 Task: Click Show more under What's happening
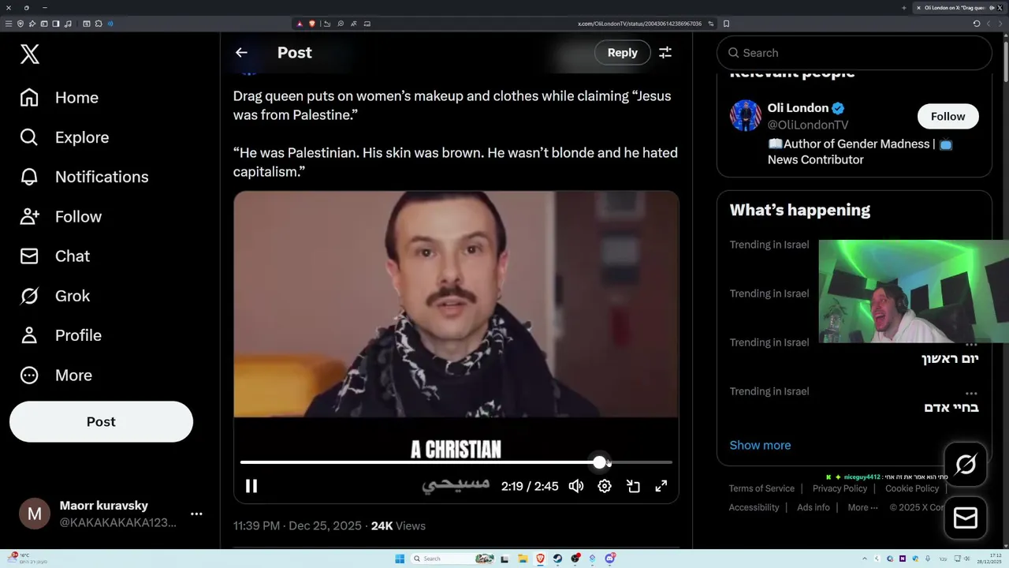coord(760,445)
